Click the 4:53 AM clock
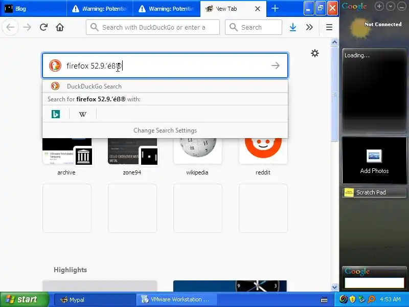 tap(391, 299)
